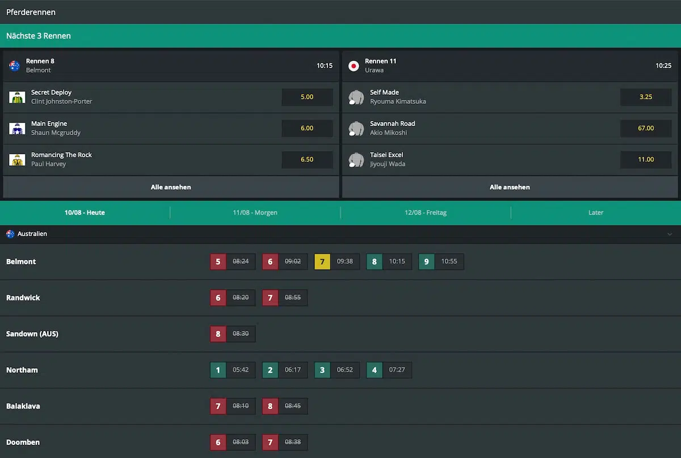Select Self Made odds 3.25
The image size is (681, 458).
(x=646, y=97)
